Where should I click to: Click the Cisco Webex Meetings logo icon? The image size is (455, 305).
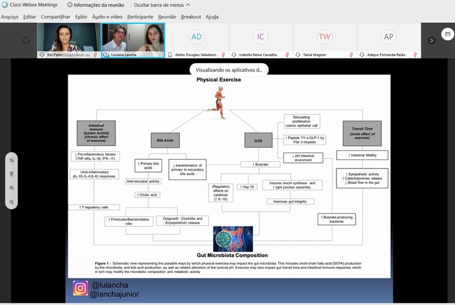pyautogui.click(x=5, y=5)
